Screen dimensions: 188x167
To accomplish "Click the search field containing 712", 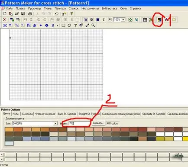I will 79,123.
